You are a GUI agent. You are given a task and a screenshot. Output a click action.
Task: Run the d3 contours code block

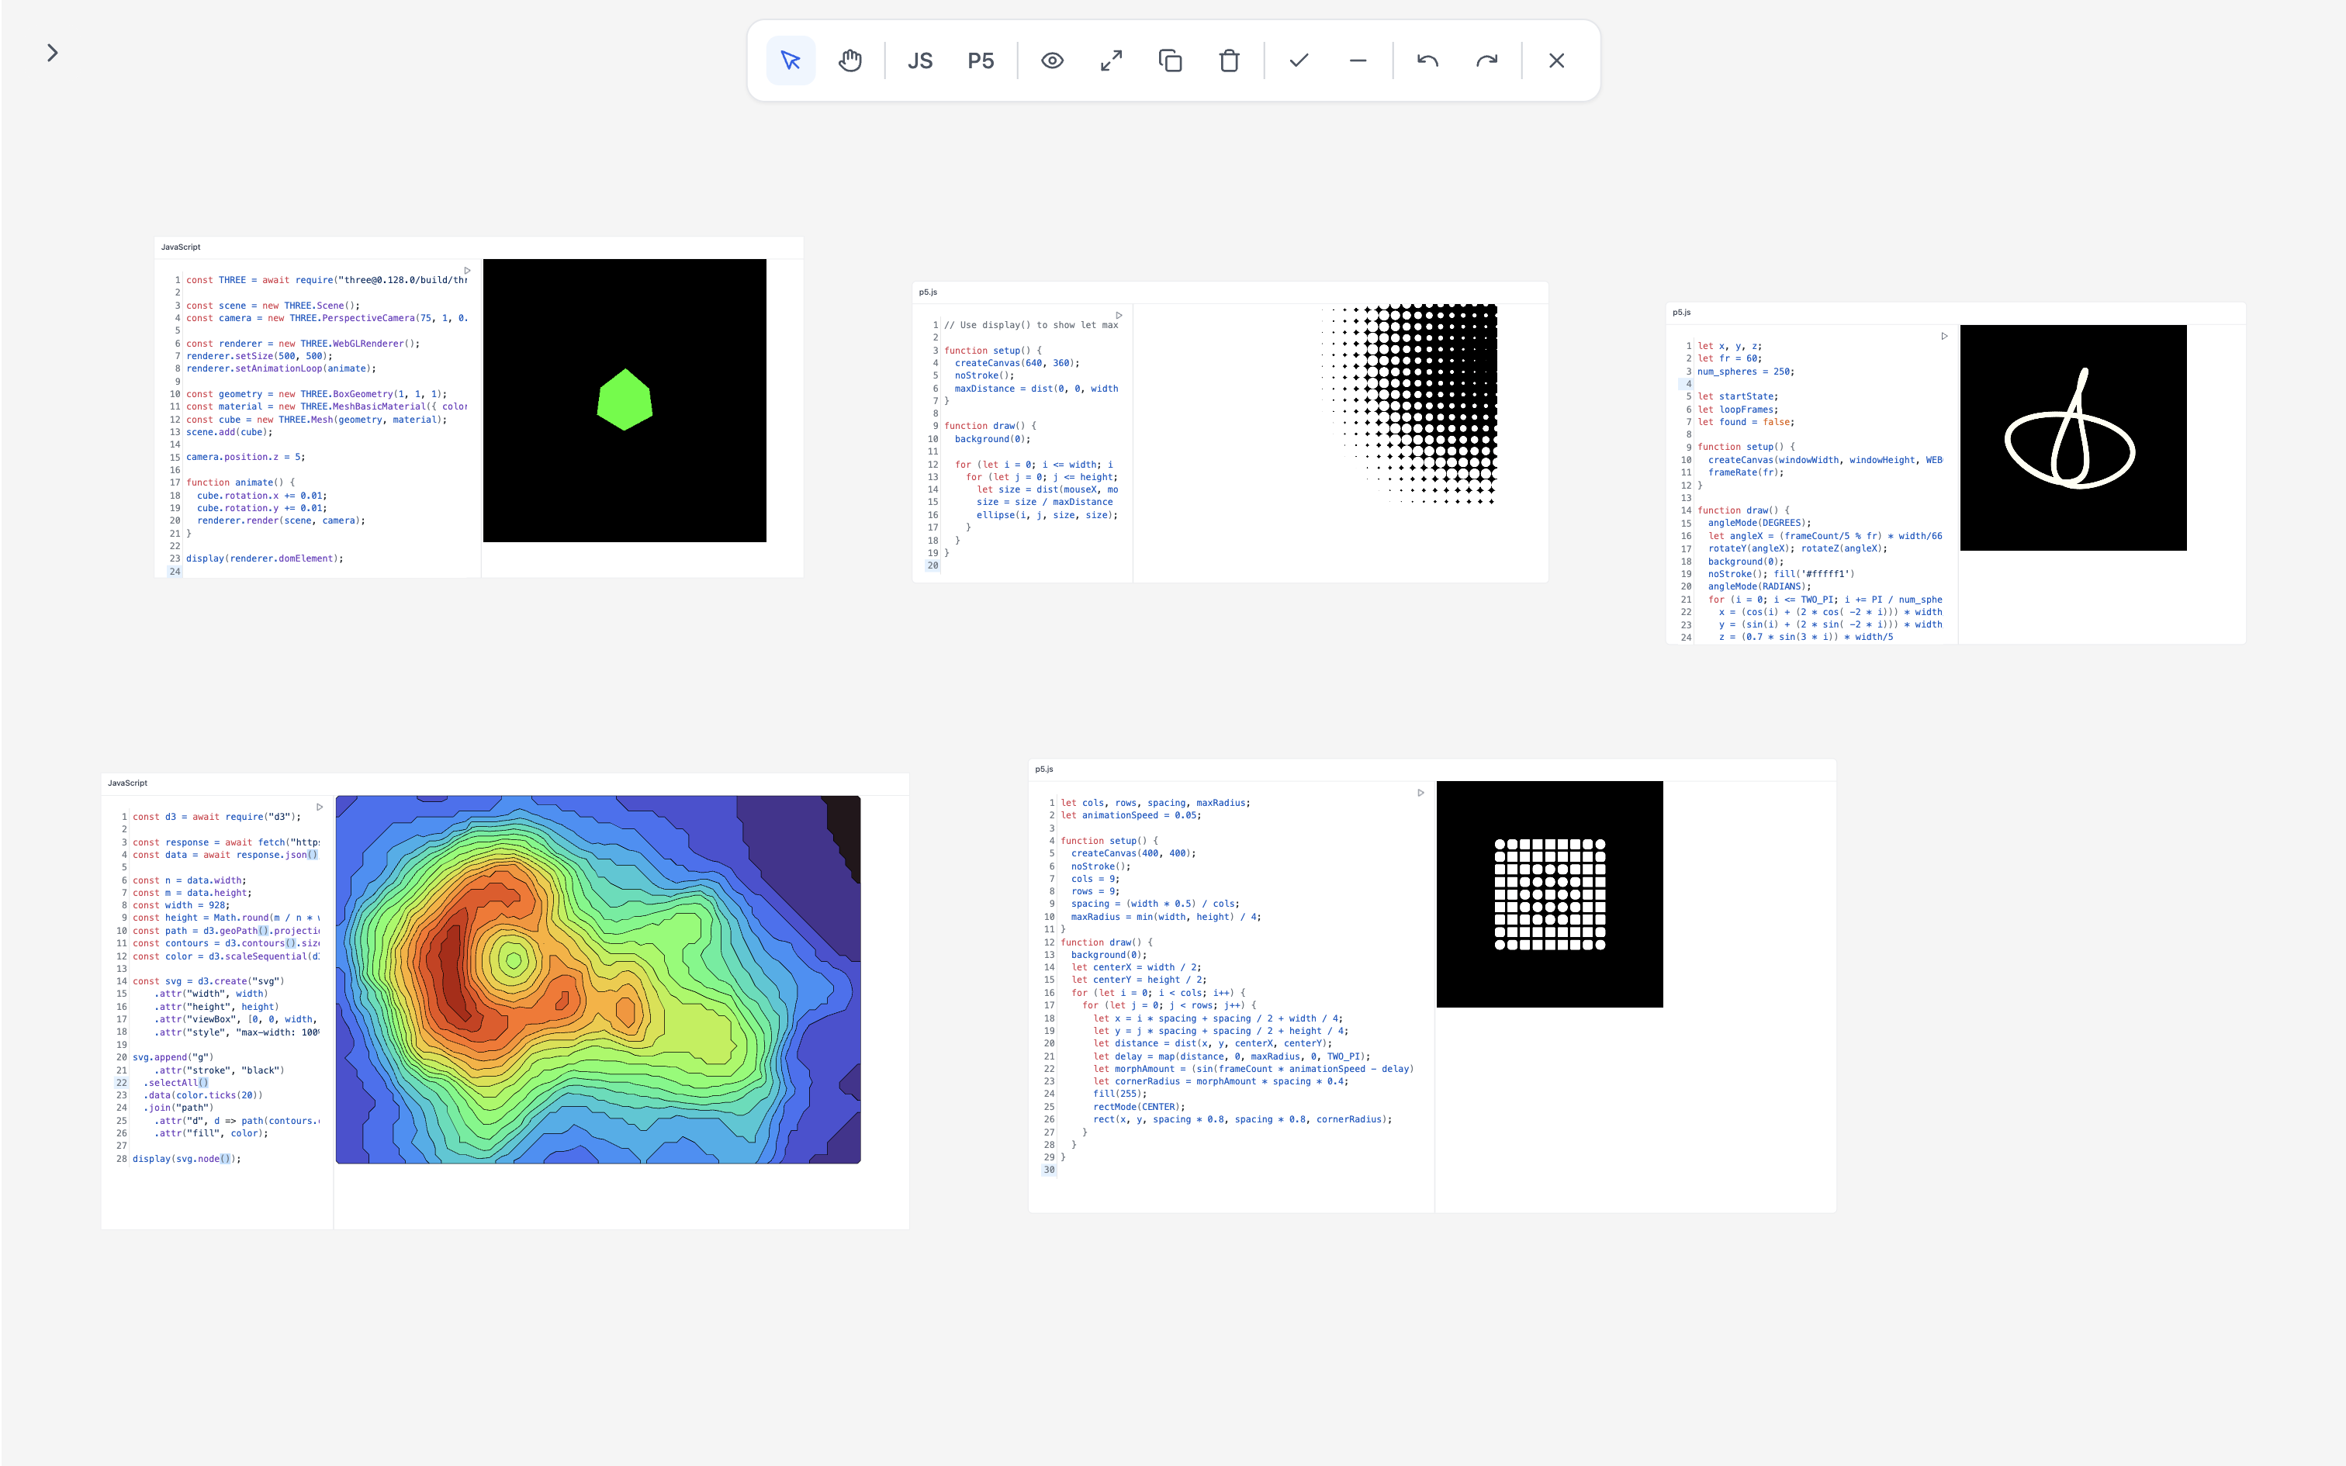click(x=320, y=807)
